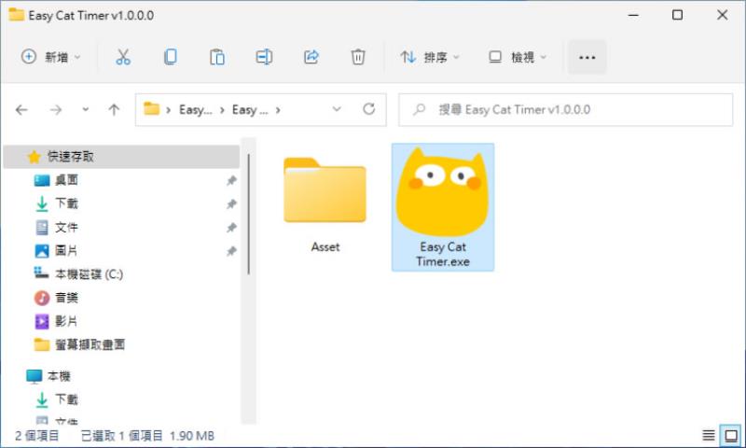The height and width of the screenshot is (448, 746).
Task: Select Easy Cat Timer.exe cat icon
Action: (x=442, y=207)
